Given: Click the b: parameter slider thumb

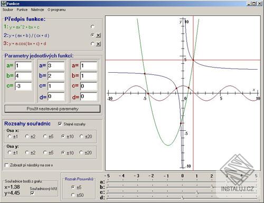Looking at the screenshot, I should [x=213, y=187].
